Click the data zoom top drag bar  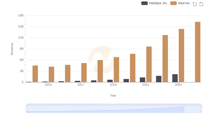click(114, 104)
